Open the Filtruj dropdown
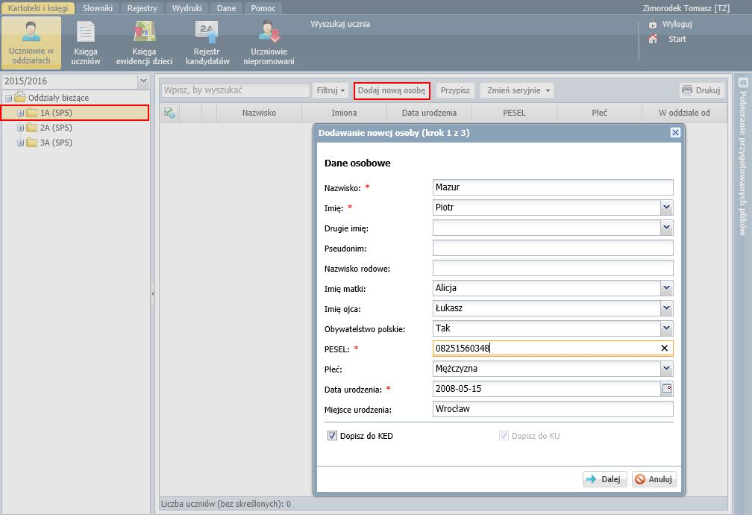 [x=331, y=90]
